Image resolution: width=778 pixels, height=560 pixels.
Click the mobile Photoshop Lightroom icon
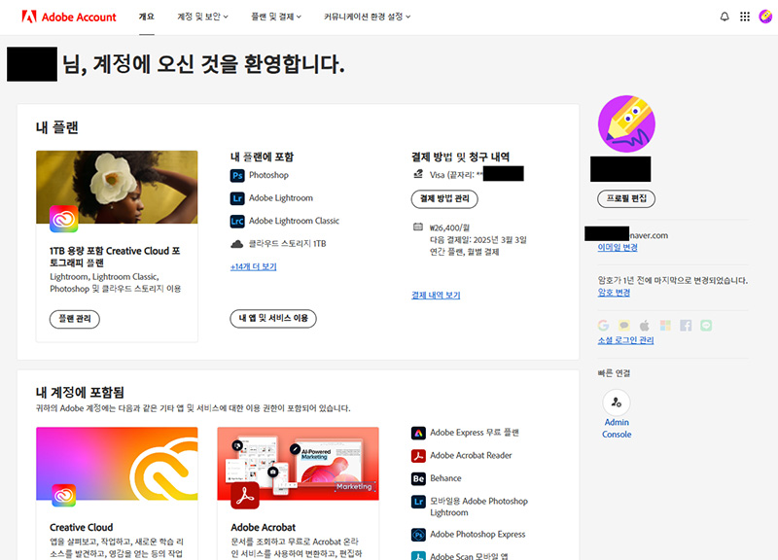(418, 502)
